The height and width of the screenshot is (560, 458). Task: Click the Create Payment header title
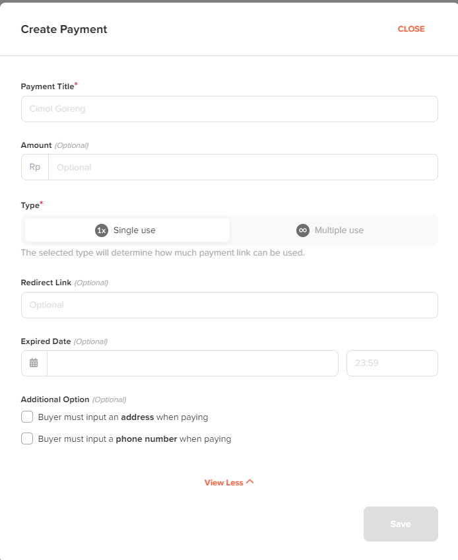(64, 29)
